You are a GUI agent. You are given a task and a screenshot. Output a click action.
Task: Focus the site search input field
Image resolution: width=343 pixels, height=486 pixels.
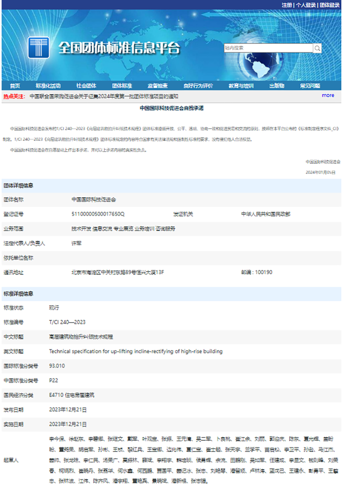(268, 48)
